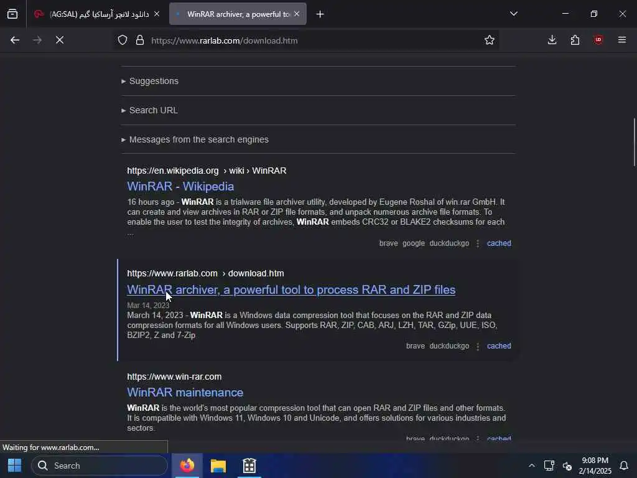
Task: Open a new tab
Action: (320, 14)
